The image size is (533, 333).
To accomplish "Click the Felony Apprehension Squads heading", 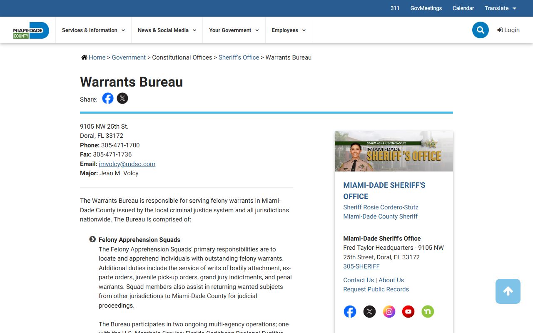I will (139, 240).
